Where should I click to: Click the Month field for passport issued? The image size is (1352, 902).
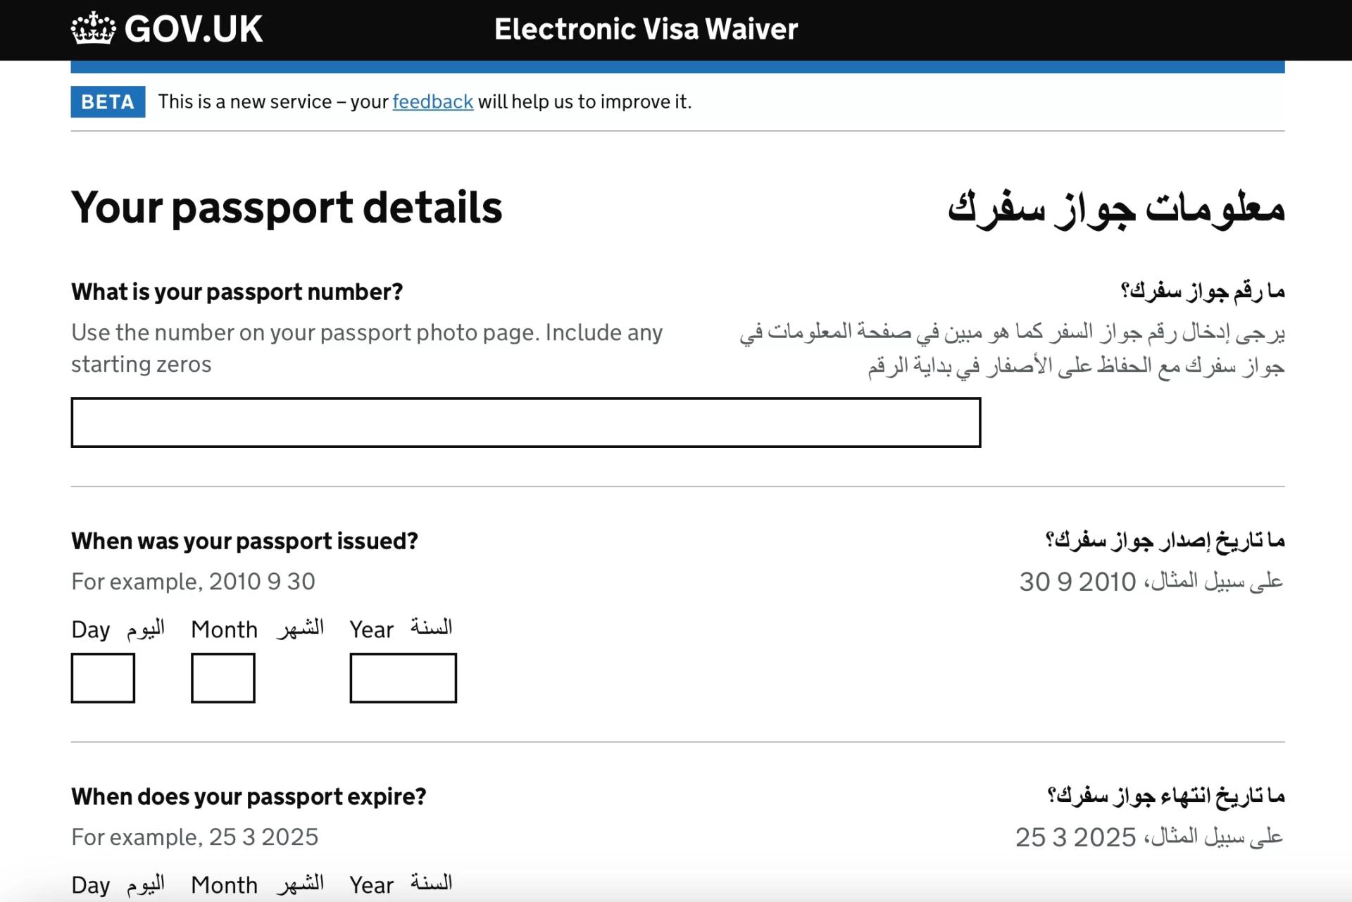(222, 675)
